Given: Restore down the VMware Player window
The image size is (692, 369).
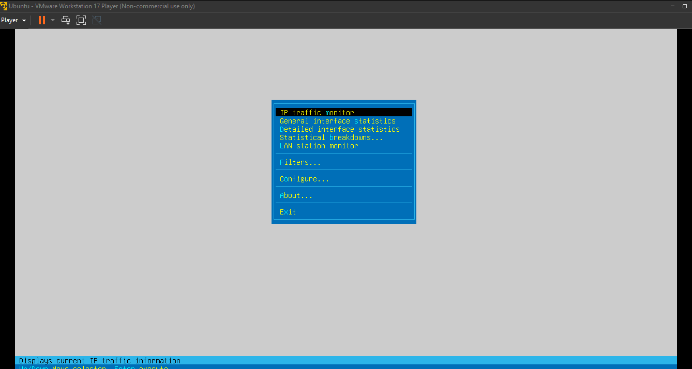Looking at the screenshot, I should point(685,6).
